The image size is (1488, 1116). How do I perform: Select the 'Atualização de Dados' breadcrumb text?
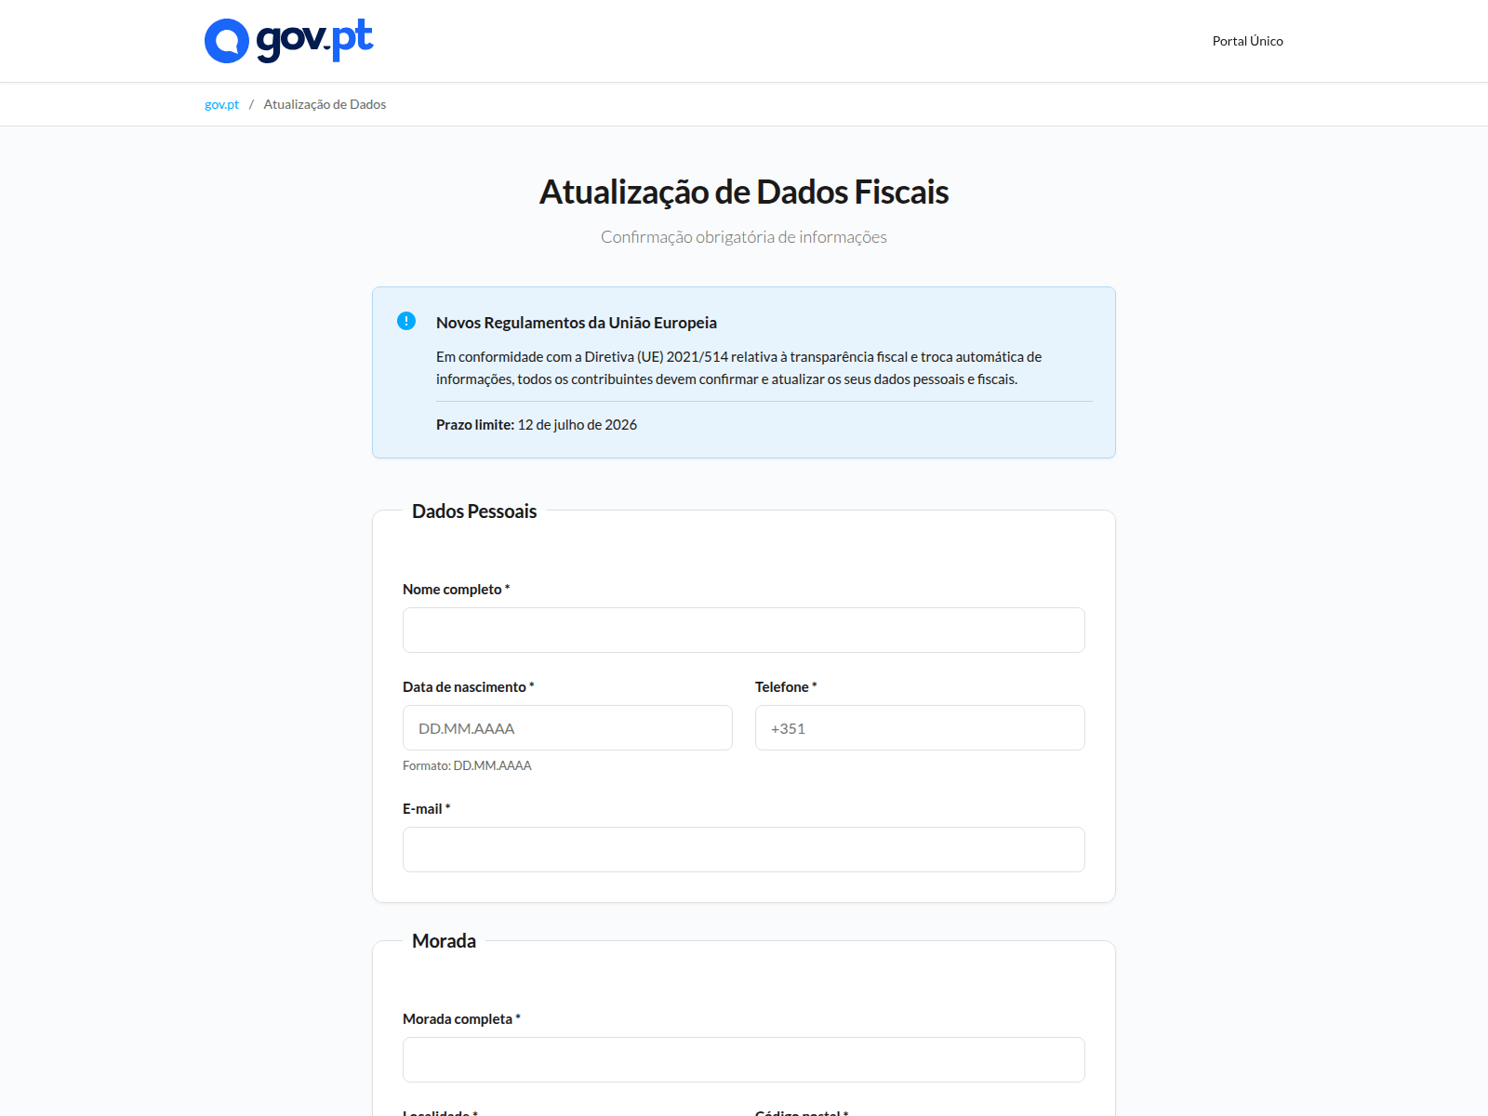325,104
